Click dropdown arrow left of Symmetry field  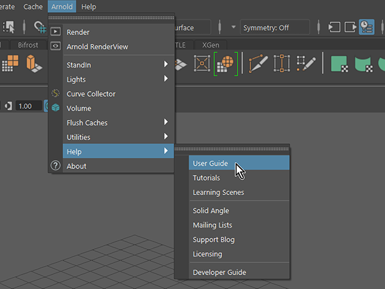click(233, 27)
